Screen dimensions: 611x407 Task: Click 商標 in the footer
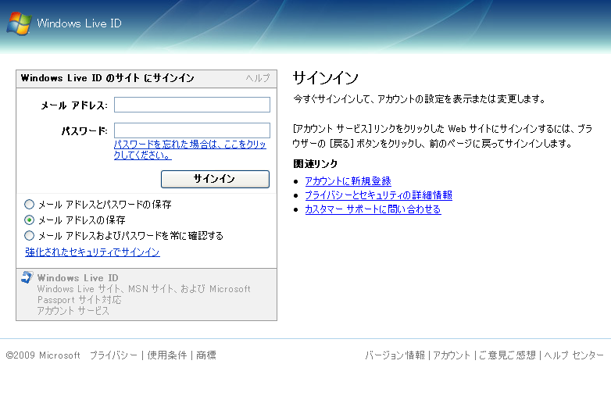pyautogui.click(x=206, y=355)
